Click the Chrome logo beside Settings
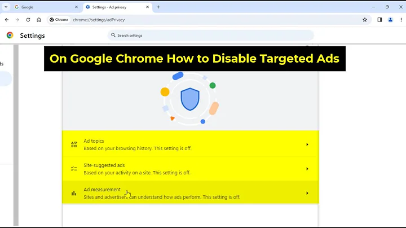Screen dimensions: 406x228 (10, 35)
